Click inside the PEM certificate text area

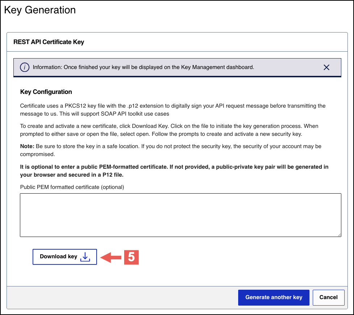pos(180,215)
